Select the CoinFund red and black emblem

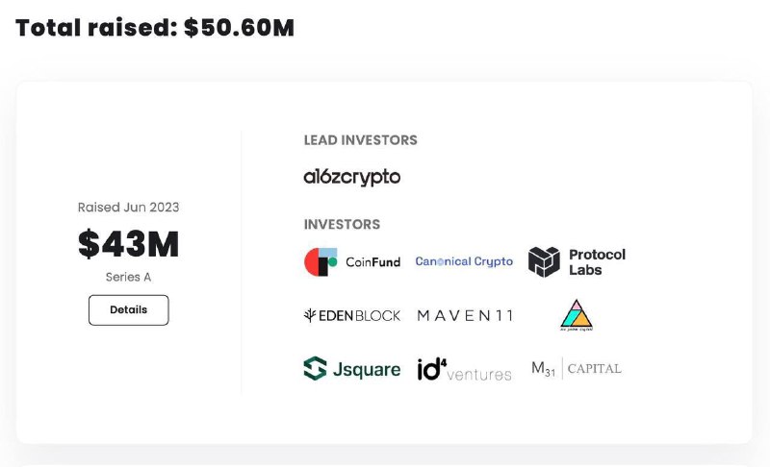click(321, 262)
